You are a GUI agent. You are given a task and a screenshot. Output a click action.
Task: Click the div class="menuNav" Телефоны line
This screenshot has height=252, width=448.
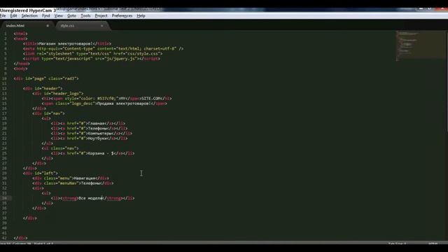pyautogui.click(x=73, y=183)
